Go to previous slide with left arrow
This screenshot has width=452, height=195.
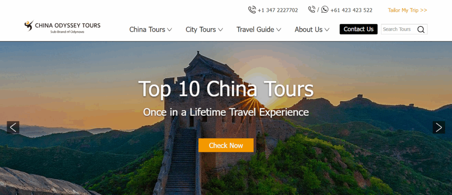13,127
